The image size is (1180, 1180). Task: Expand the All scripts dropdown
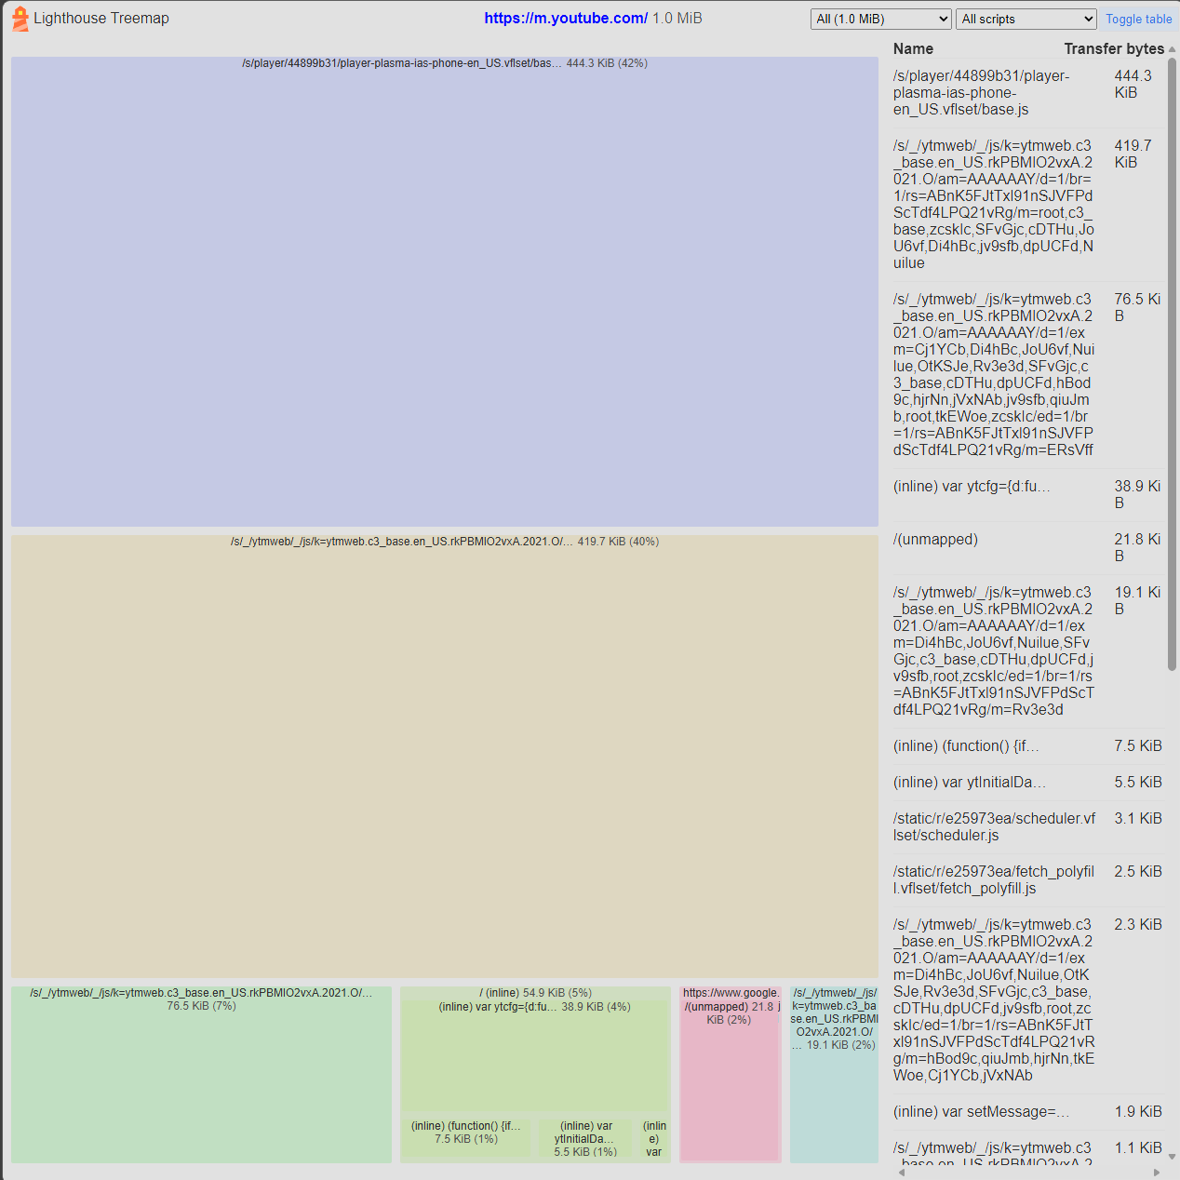[1027, 19]
